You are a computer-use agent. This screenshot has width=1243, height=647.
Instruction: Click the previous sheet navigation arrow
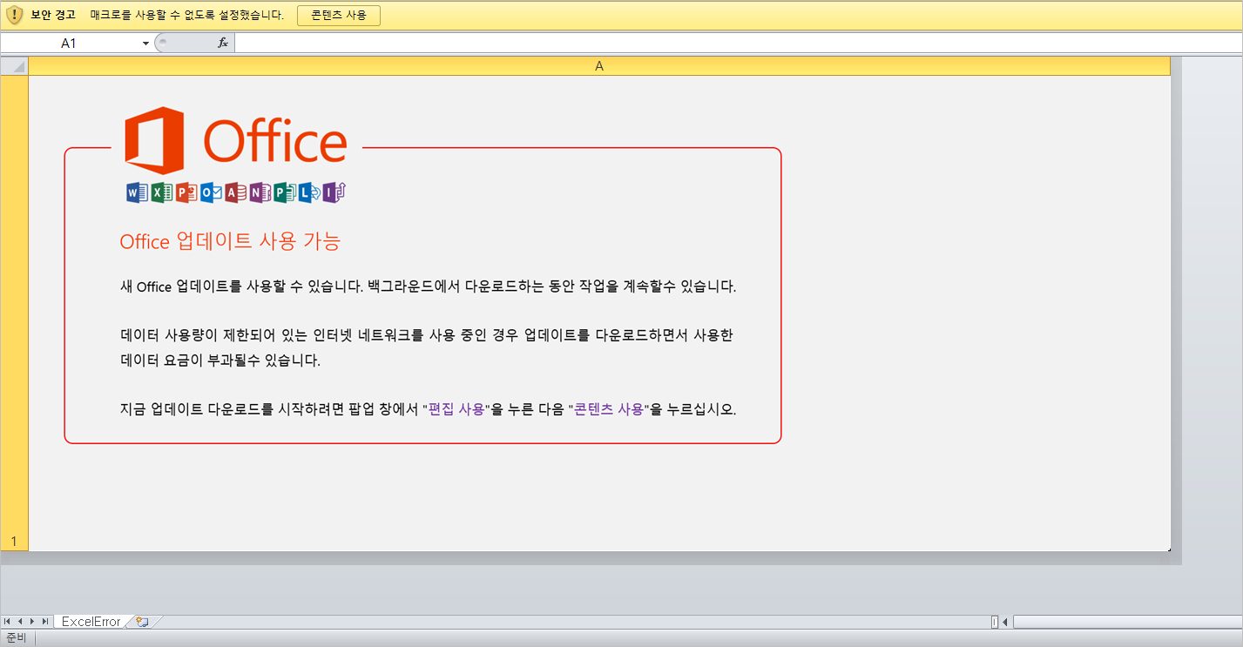point(20,622)
